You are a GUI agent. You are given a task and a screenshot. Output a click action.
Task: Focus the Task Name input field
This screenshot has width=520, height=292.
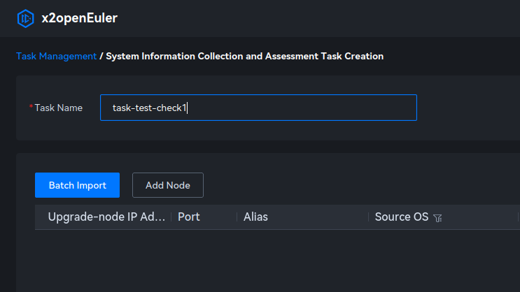(258, 108)
